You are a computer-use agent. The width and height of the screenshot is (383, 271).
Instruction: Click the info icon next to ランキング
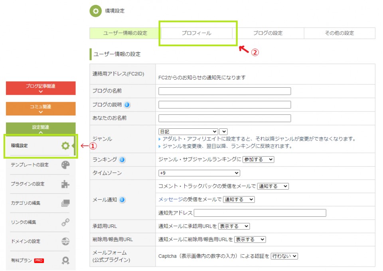(x=122, y=159)
